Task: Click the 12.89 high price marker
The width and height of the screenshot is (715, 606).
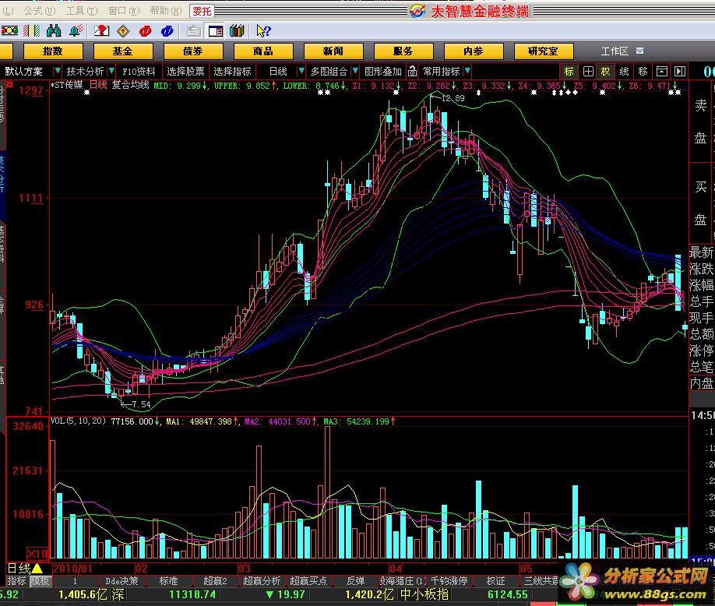Action: pyautogui.click(x=453, y=98)
